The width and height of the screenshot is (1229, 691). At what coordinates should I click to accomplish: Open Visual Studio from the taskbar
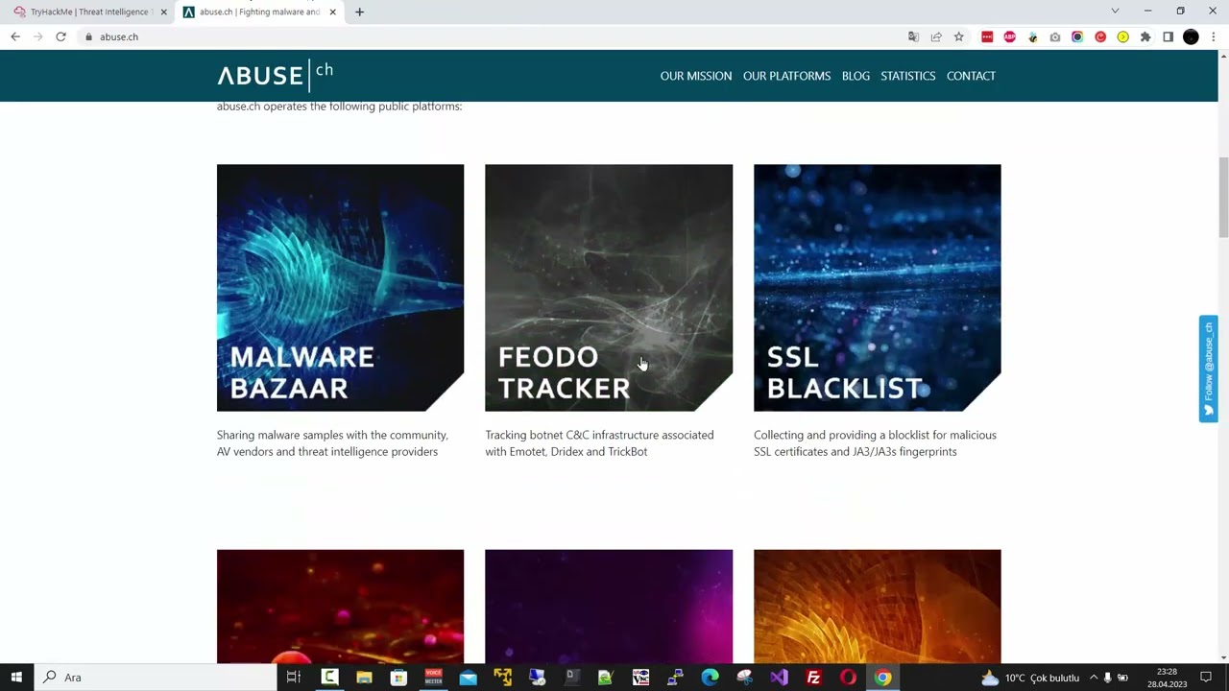779,678
